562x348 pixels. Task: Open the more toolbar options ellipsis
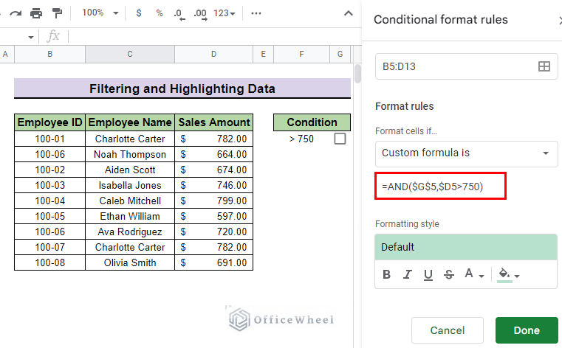(x=256, y=13)
